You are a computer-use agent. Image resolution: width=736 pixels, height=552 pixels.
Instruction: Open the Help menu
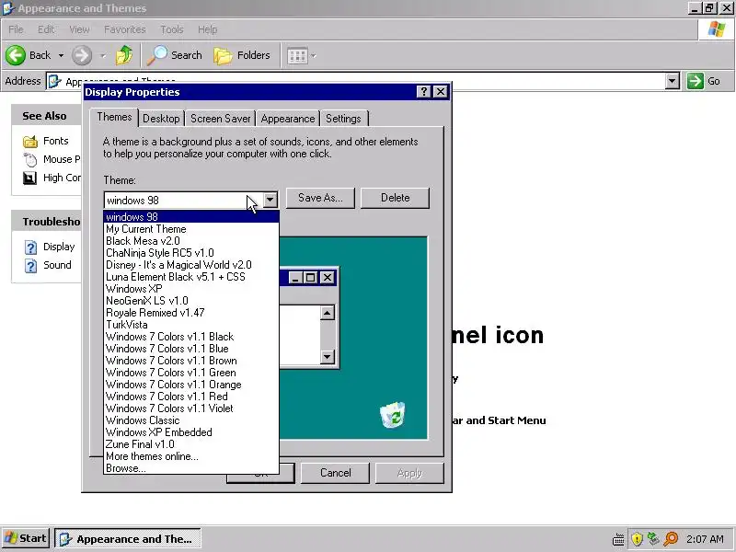point(207,29)
